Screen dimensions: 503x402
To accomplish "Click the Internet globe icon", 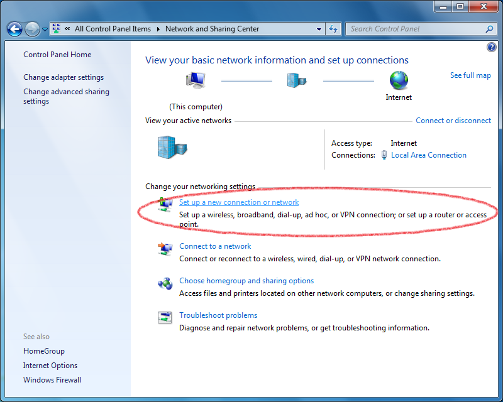I will pos(399,80).
